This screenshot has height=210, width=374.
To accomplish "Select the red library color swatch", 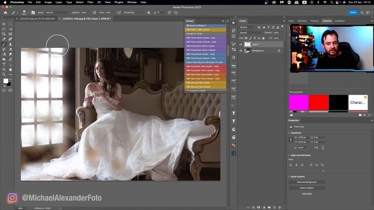I will 318,103.
